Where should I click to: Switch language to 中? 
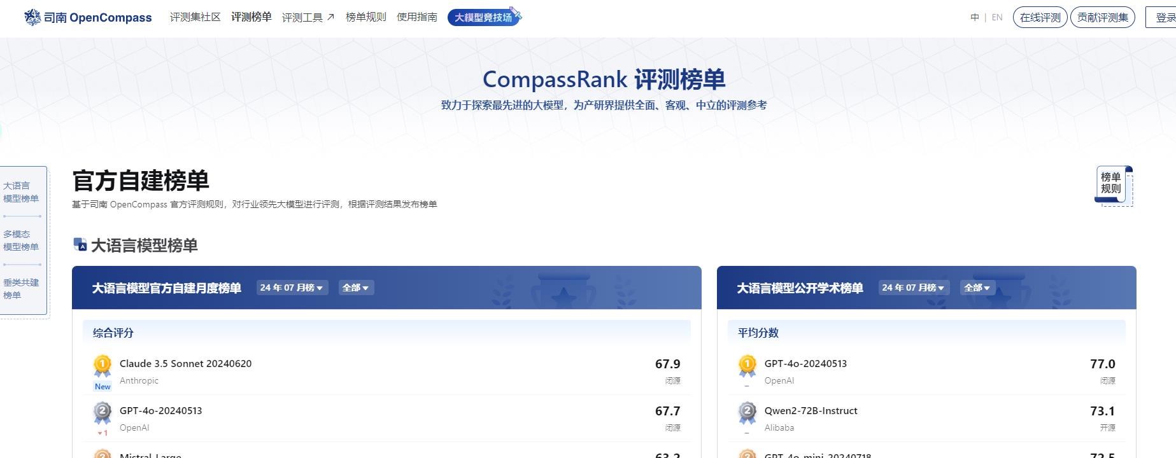coord(974,17)
